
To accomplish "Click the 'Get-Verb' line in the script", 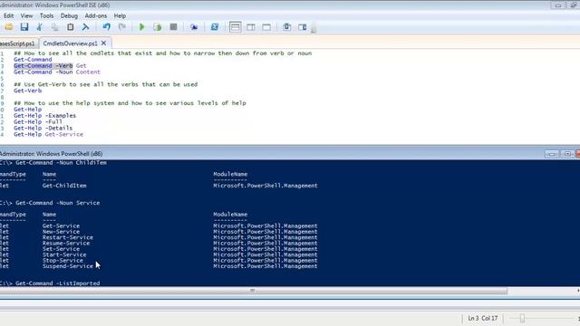I will point(28,91).
